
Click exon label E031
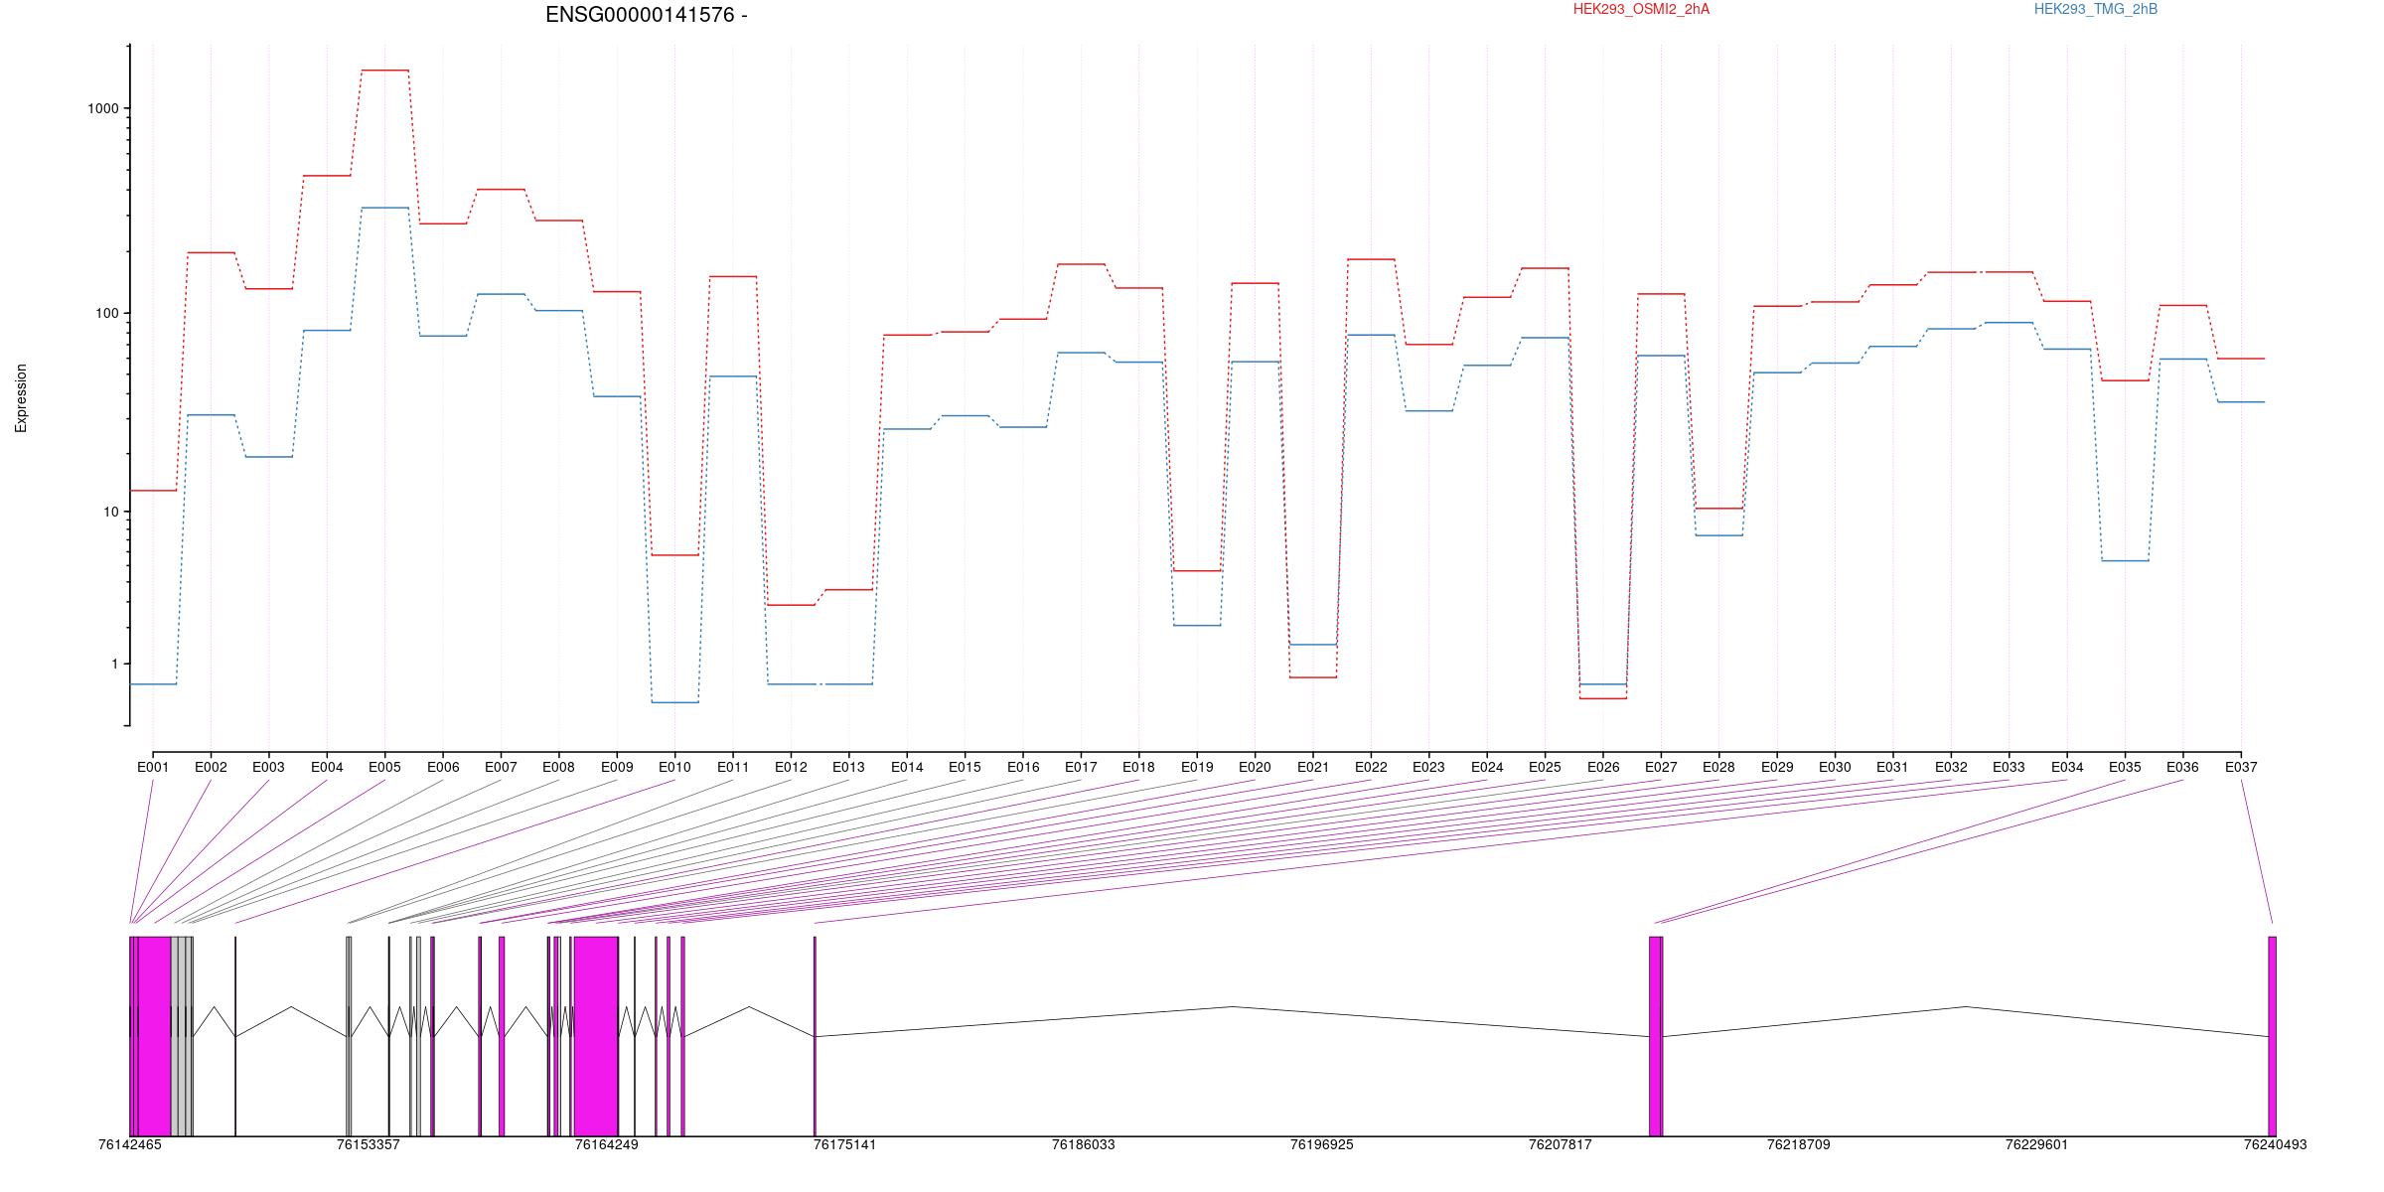[1892, 768]
